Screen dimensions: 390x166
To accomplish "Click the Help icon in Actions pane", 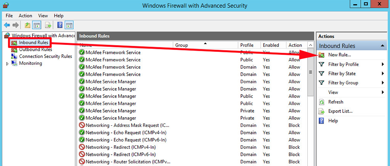I will pos(322,121).
